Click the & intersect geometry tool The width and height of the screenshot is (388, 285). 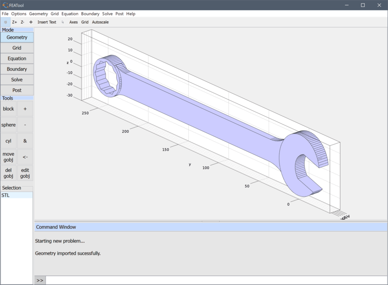click(x=25, y=141)
